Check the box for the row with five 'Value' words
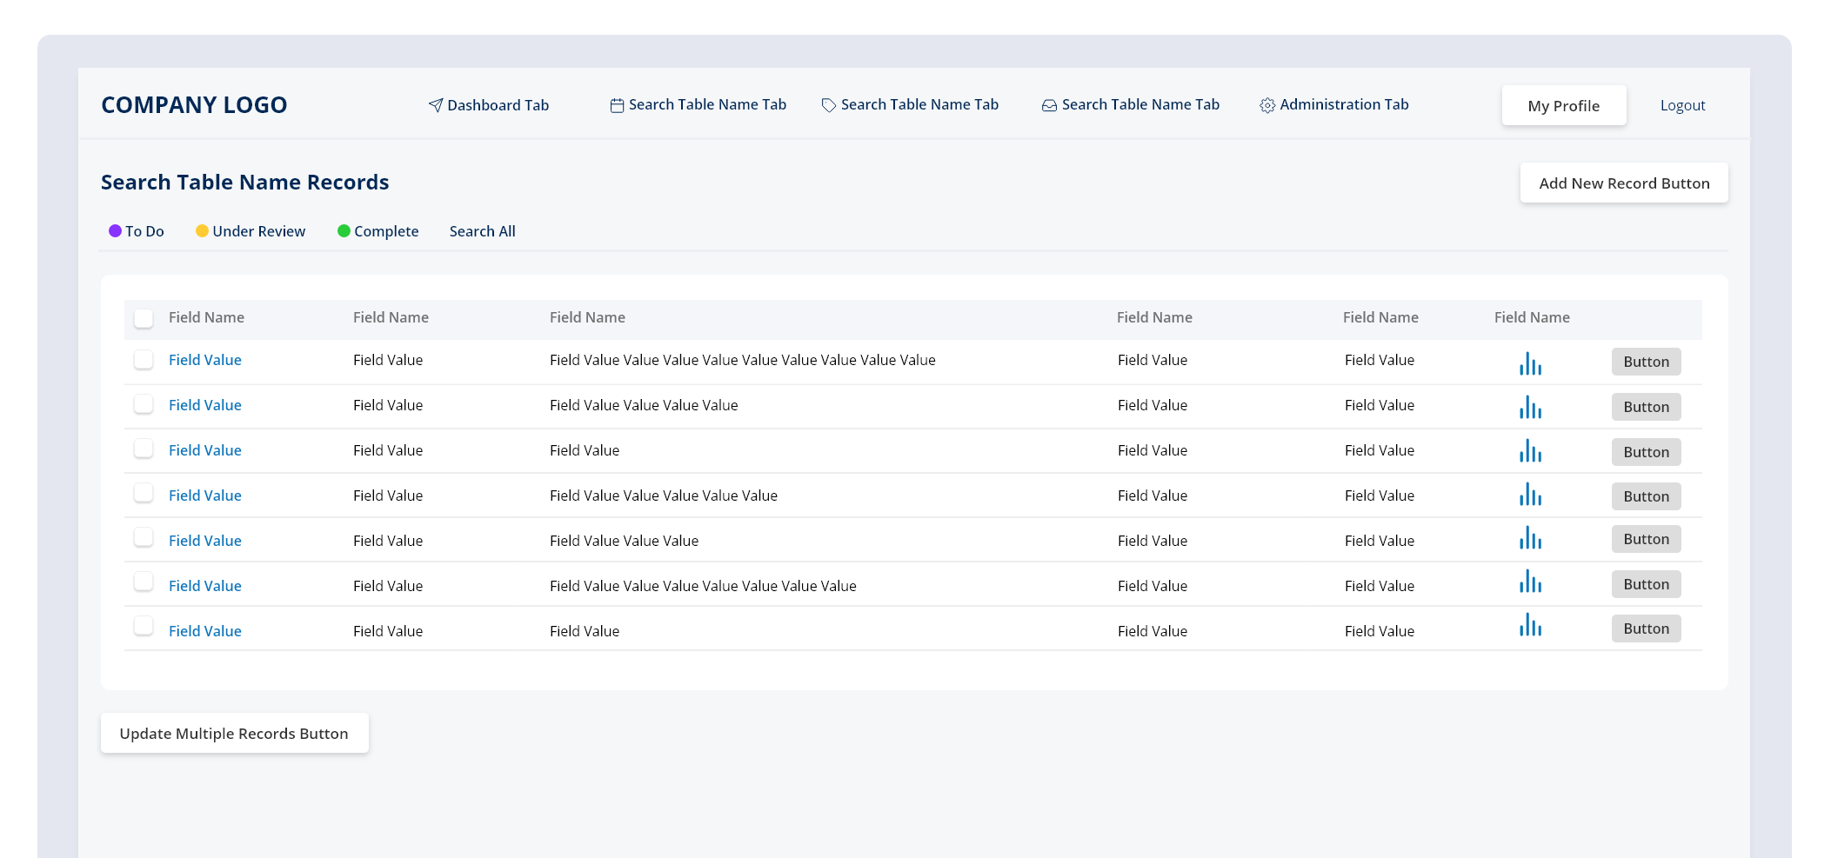This screenshot has height=858, width=1831. pyautogui.click(x=144, y=493)
